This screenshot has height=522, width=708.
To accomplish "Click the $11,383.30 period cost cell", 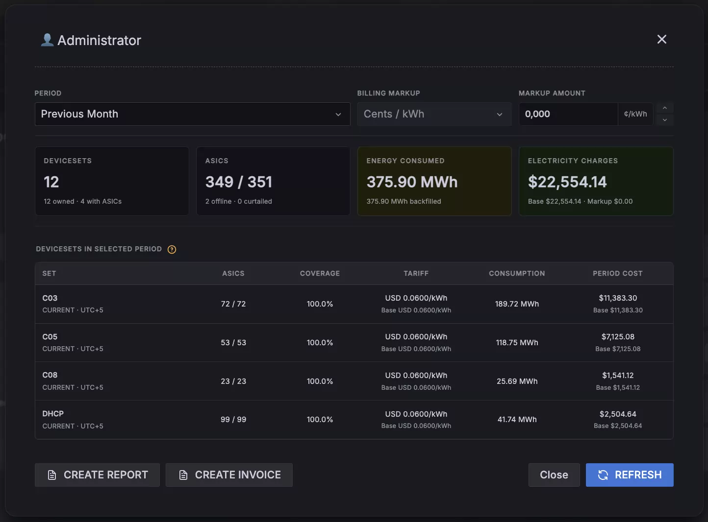I will tap(618, 298).
